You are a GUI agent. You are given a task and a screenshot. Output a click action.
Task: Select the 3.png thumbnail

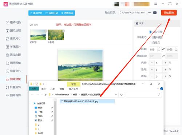click(56, 35)
